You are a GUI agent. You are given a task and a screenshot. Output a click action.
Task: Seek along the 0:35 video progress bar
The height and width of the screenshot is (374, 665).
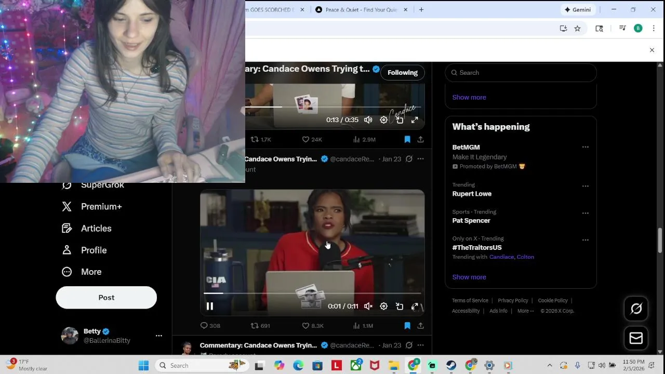[333, 107]
